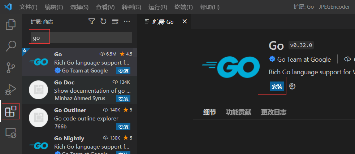Click recommended star badge on Go extension

25,50
